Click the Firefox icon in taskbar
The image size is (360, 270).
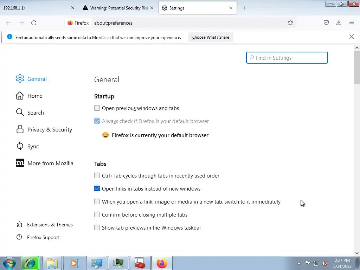click(x=162, y=263)
